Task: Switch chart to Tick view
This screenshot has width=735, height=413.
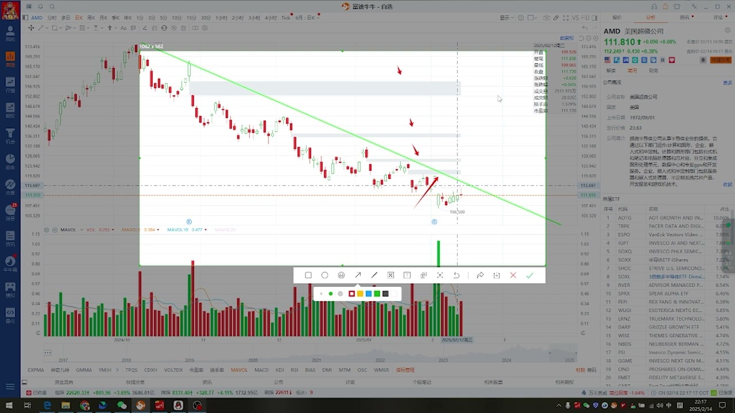Action: click(x=285, y=18)
